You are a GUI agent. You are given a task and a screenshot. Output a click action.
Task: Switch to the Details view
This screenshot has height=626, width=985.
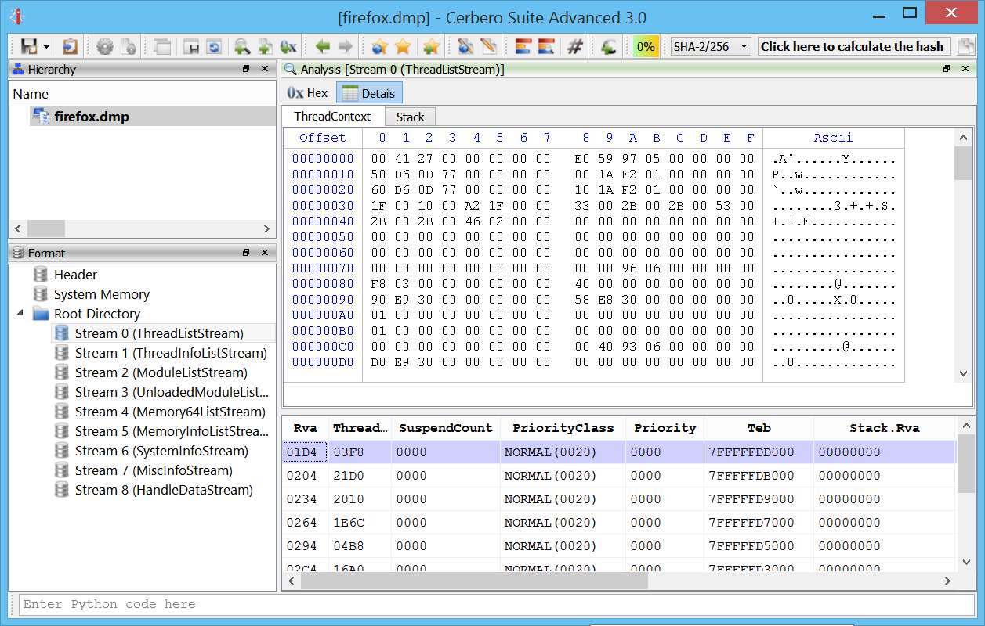pos(369,93)
